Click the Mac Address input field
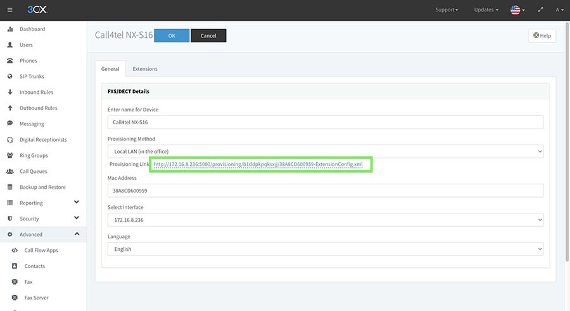The image size is (570, 311). click(325, 190)
